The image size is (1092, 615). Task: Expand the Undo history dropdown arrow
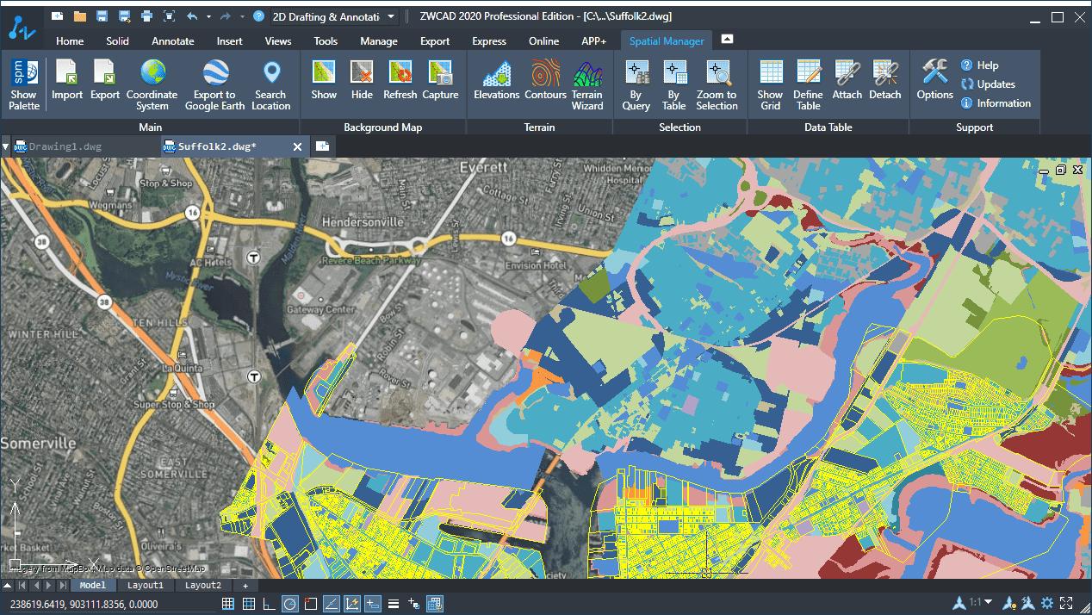pos(208,16)
